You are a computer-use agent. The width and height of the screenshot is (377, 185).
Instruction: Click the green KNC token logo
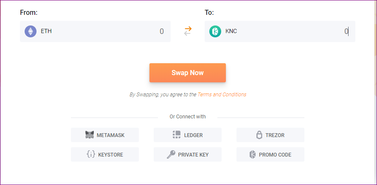215,31
